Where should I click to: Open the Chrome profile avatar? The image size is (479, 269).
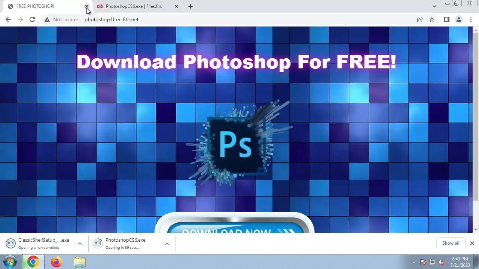pyautogui.click(x=459, y=19)
